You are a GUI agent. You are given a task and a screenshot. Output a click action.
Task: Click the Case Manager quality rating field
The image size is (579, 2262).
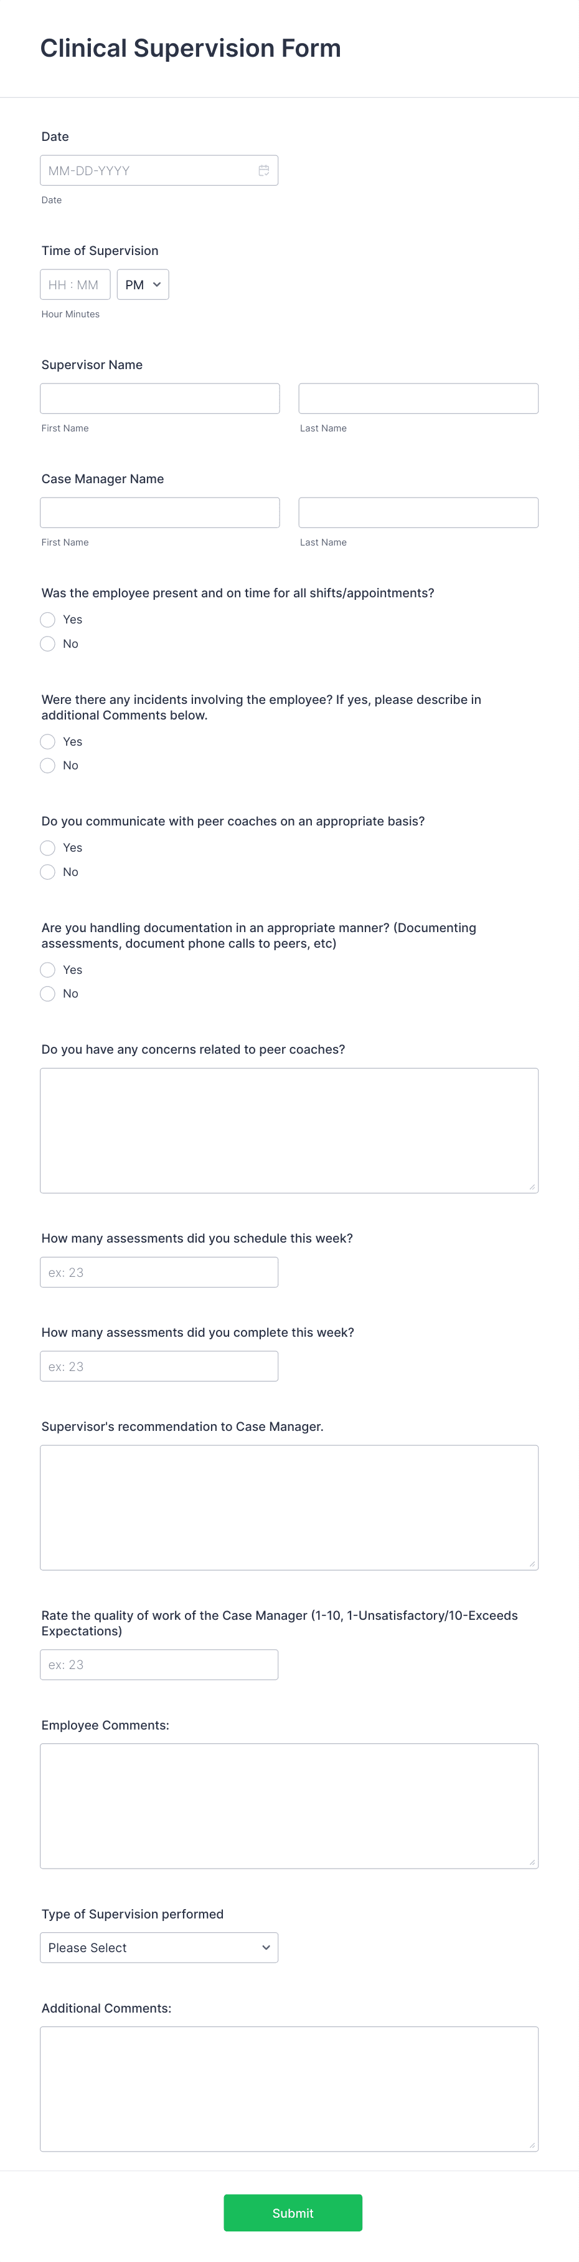click(x=159, y=1664)
